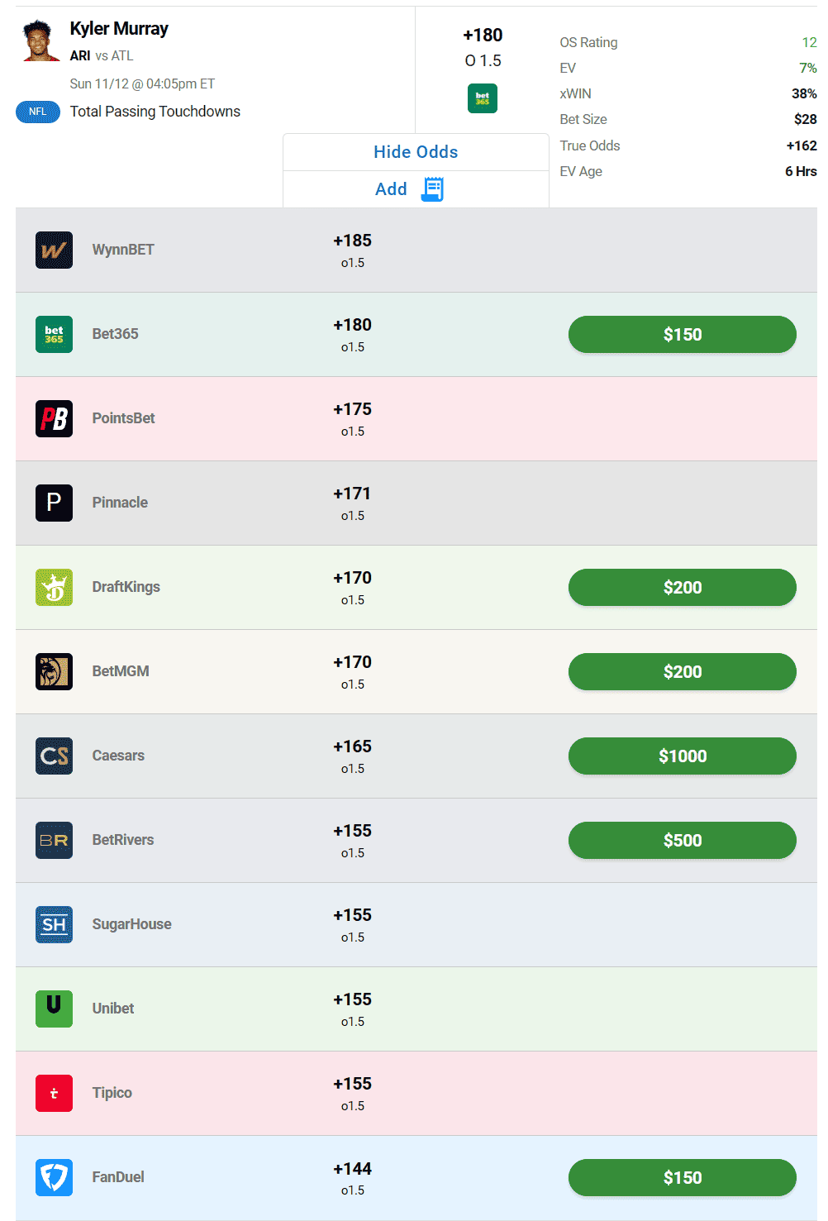Image resolution: width=828 pixels, height=1221 pixels.
Task: Click the bet365 icon under +180 odds
Action: tap(483, 98)
